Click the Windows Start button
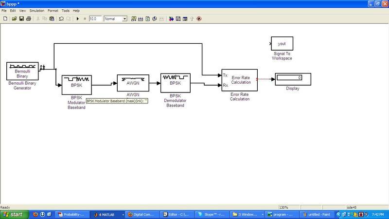 13,214
